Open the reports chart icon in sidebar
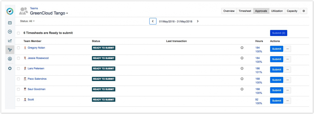This screenshot has height=114, width=314. (10, 41)
